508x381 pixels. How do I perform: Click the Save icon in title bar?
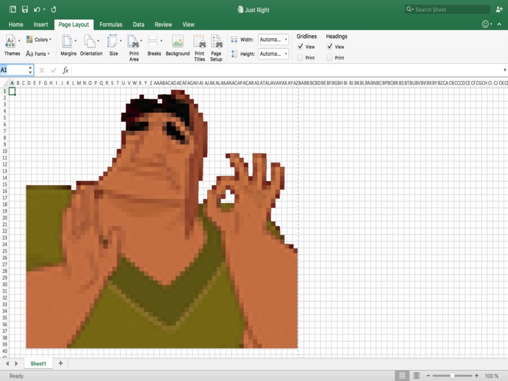24,9
